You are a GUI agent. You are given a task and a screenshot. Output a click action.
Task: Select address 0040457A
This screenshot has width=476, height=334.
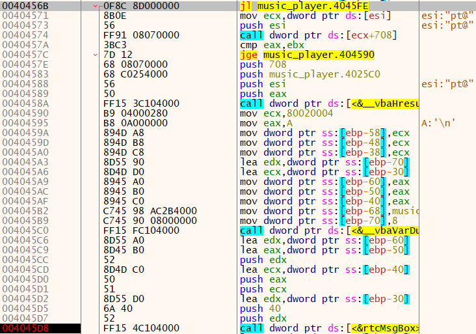(x=25, y=45)
